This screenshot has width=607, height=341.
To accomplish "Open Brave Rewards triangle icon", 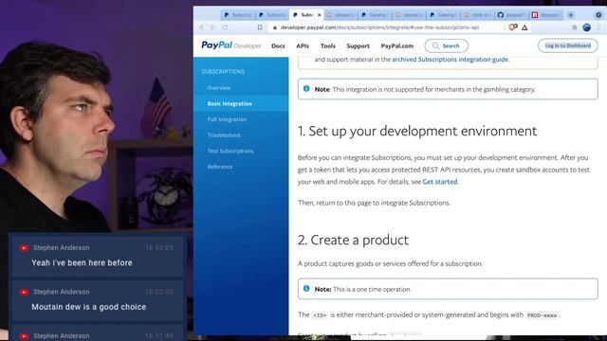I will 524,27.
